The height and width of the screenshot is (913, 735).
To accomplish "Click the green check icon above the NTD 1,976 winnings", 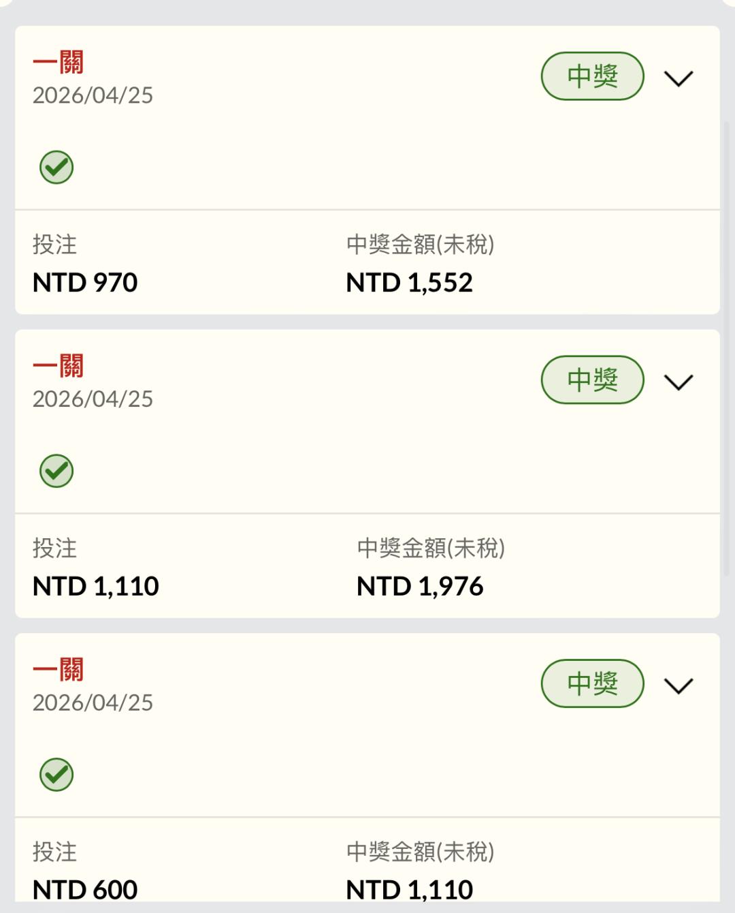I will 56,471.
